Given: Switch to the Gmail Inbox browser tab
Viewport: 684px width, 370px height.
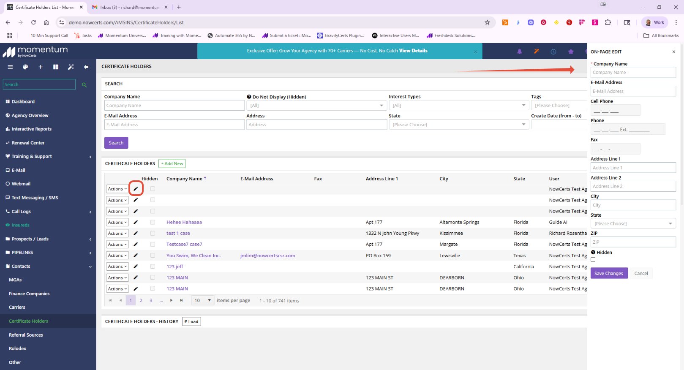Looking at the screenshot, I should pyautogui.click(x=129, y=7).
